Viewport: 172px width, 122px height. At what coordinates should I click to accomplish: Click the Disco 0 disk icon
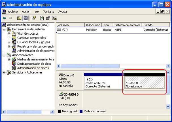click(61, 75)
